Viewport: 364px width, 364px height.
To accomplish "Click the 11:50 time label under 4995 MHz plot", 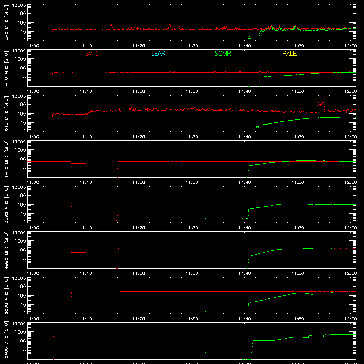I will tap(298, 273).
